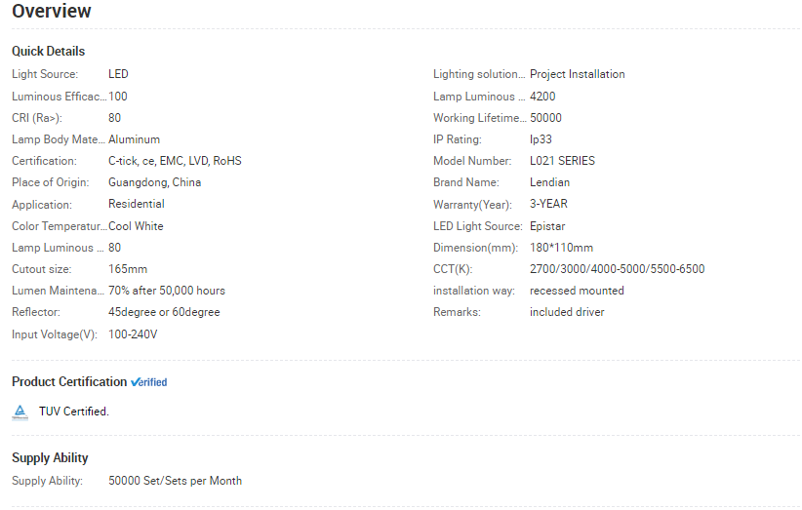
Task: Open the TUV Certified link text
Action: click(x=74, y=412)
